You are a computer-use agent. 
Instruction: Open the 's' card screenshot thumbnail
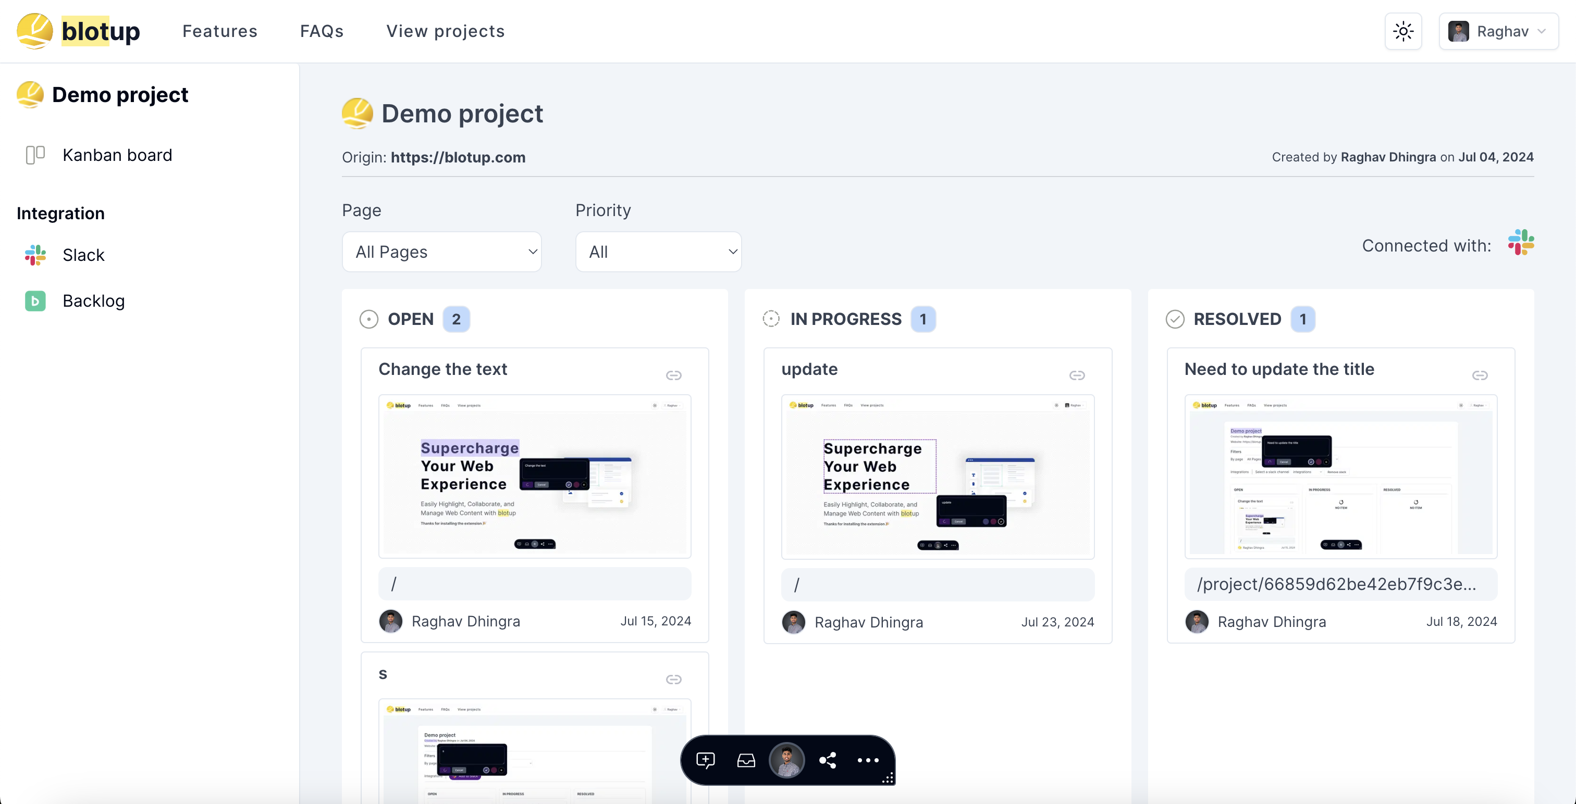point(535,751)
